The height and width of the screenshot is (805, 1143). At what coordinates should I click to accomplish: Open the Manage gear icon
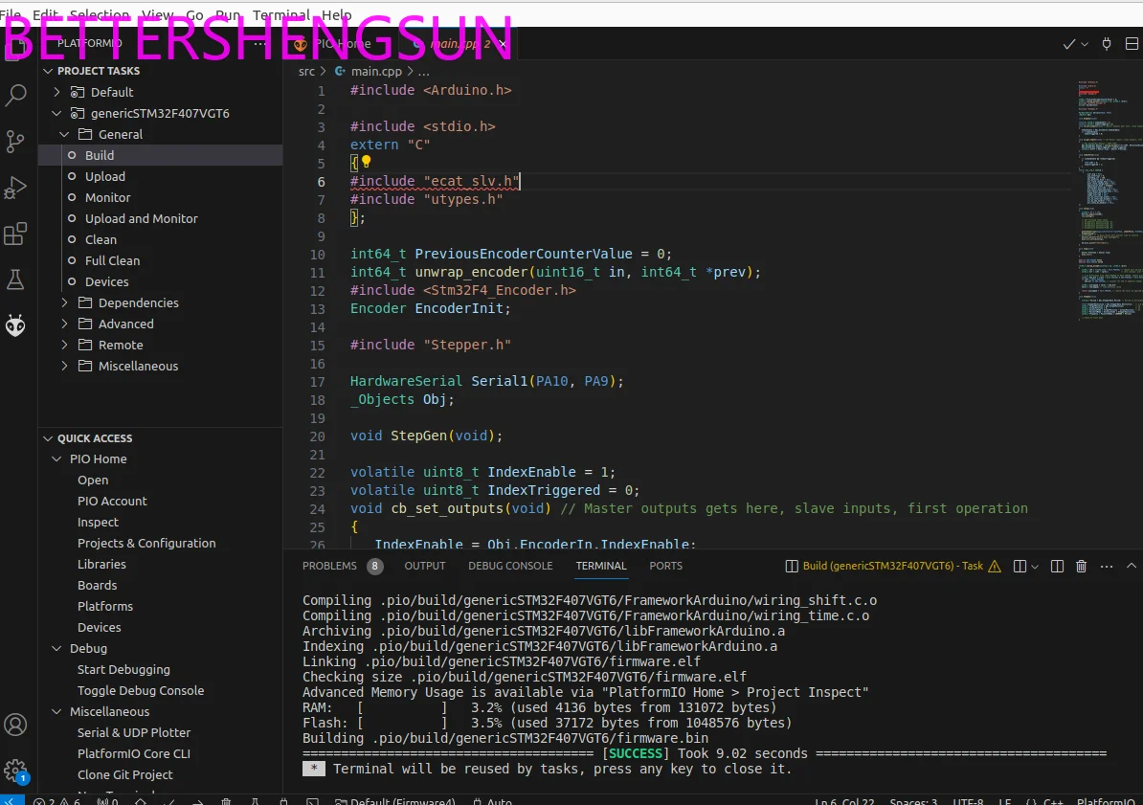[15, 770]
